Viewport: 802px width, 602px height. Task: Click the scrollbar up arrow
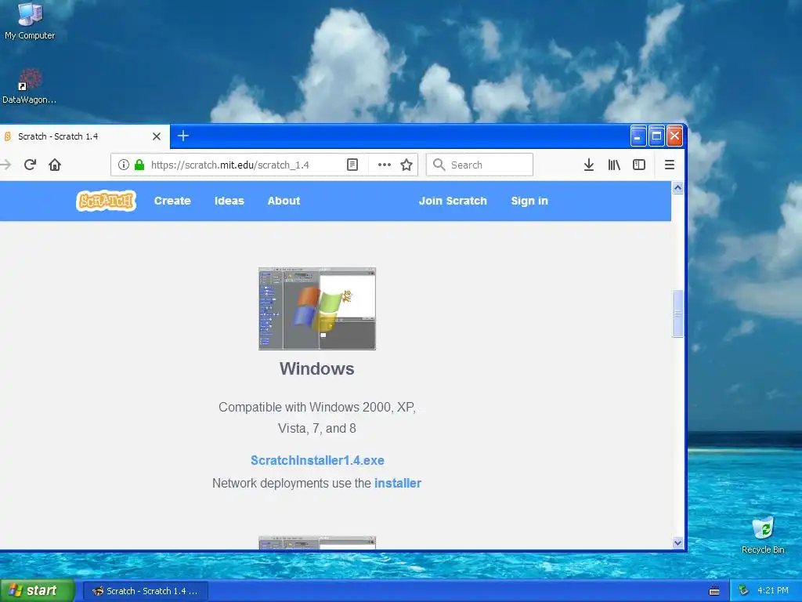(677, 188)
